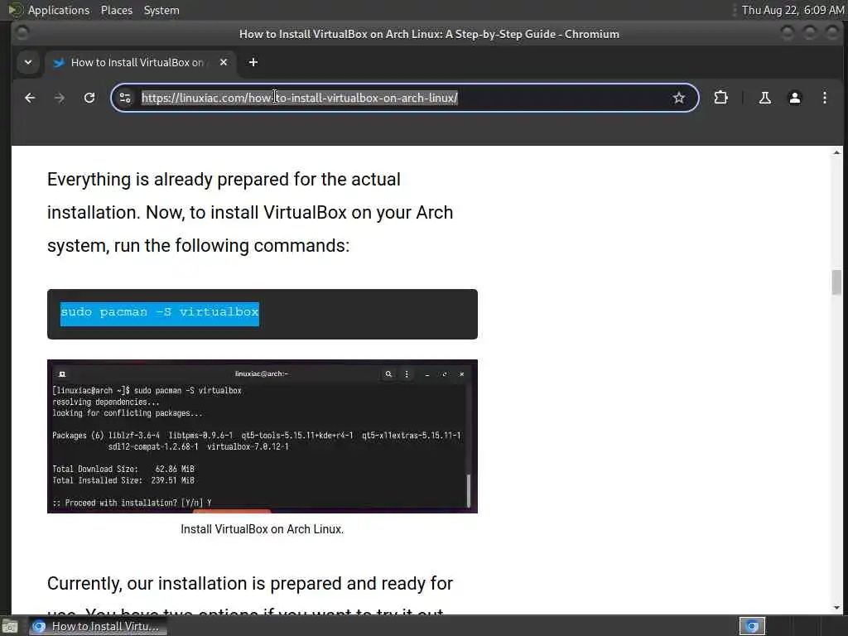Click the highlighted sudo pacman -S virtualbox command
This screenshot has height=636, width=848.
(160, 314)
